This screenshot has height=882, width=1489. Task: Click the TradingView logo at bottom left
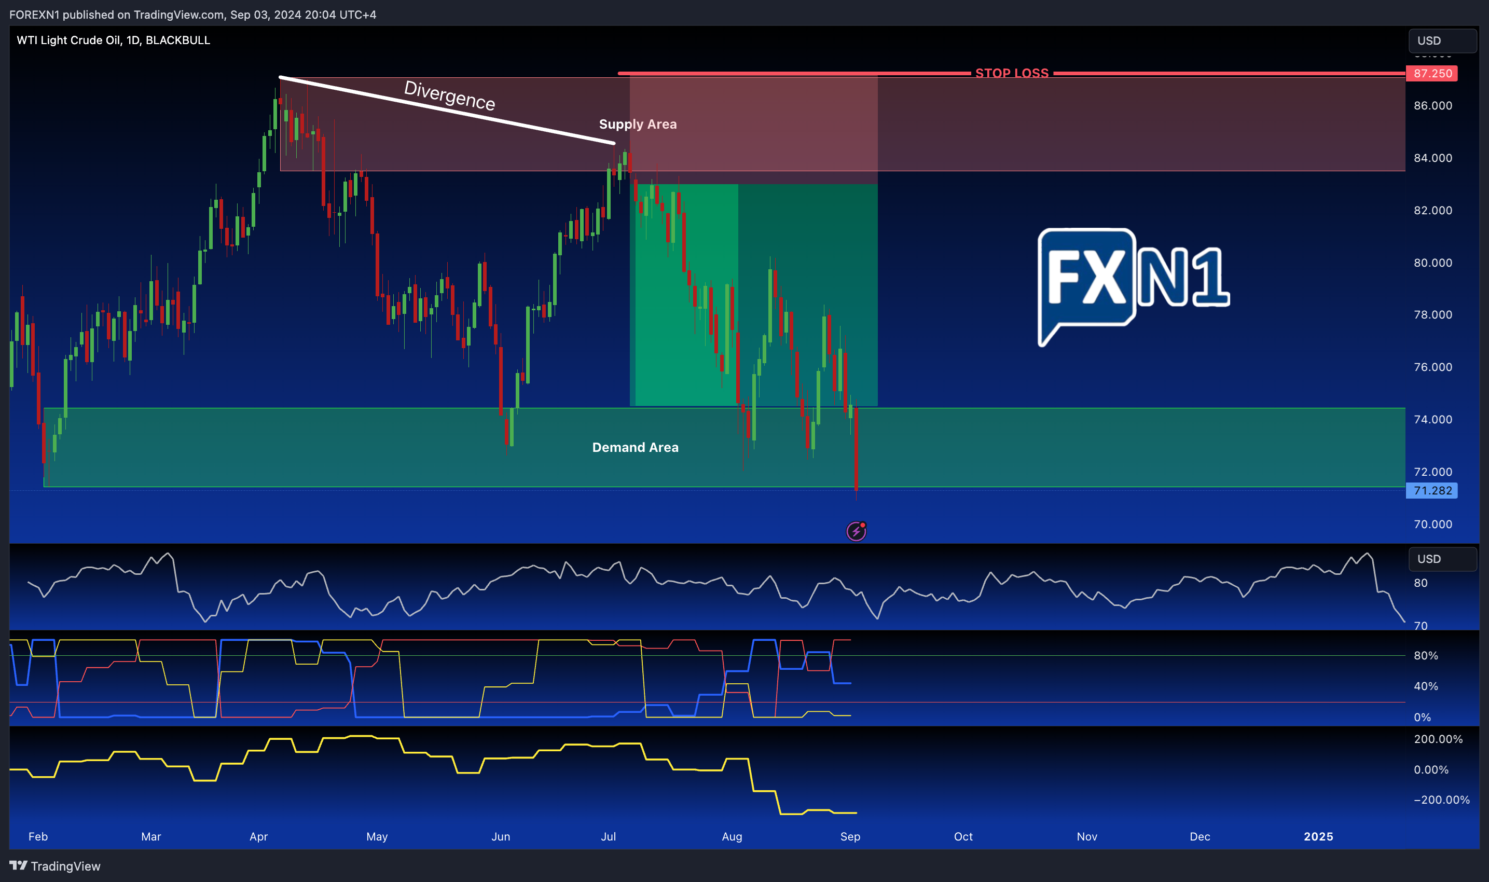(54, 866)
